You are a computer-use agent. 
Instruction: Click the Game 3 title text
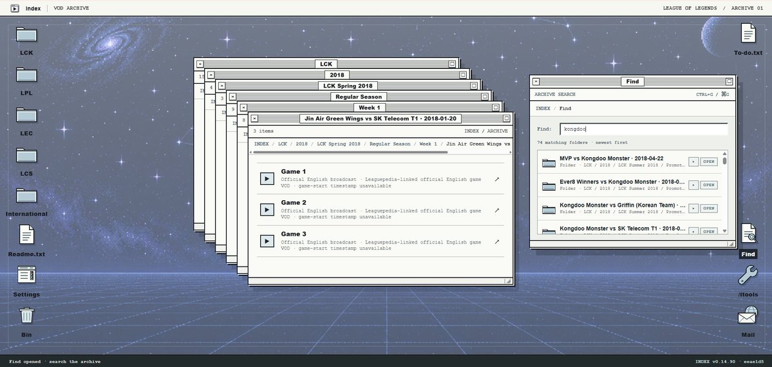pos(294,234)
